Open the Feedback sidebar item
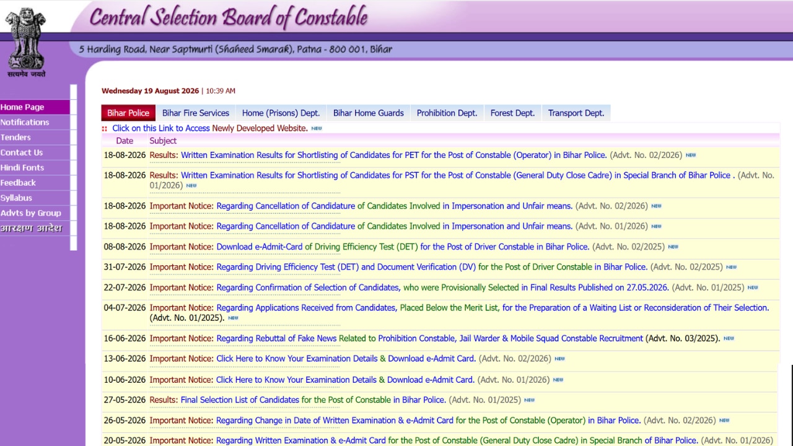Image resolution: width=793 pixels, height=446 pixels. 35,183
